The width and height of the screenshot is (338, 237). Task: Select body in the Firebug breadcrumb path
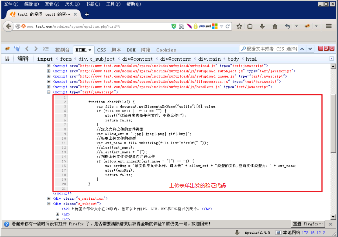click(x=233, y=59)
